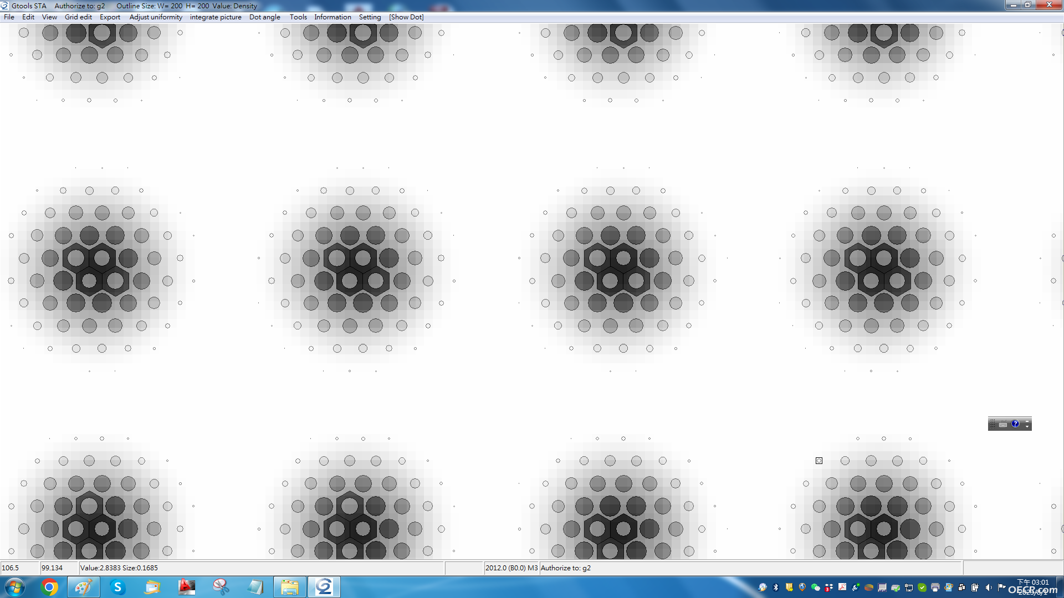1064x598 pixels.
Task: Open the integrate picture menu
Action: [x=216, y=17]
